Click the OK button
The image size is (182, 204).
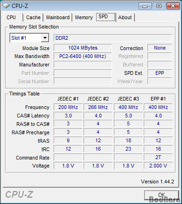coord(161,195)
